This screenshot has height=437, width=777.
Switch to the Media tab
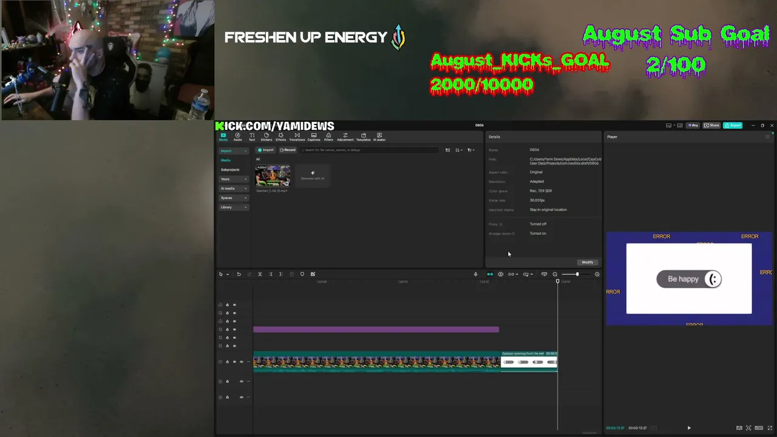coord(223,137)
